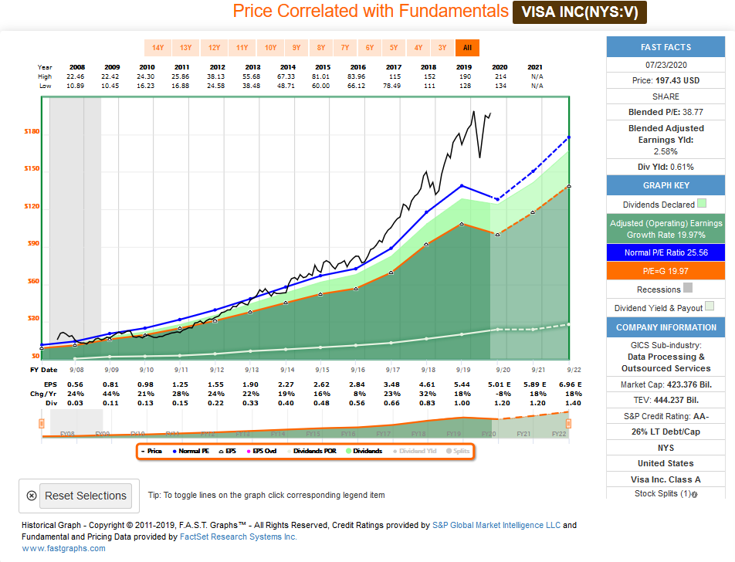Hide the EPS line via the legend
Screen dimensions: 735x562
(227, 451)
